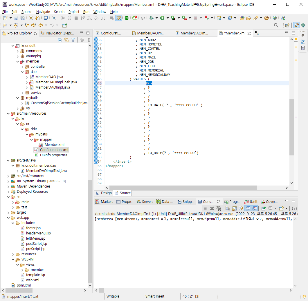The image size is (308, 301).
Task: Click the Pin Console icon
Action: point(264,208)
